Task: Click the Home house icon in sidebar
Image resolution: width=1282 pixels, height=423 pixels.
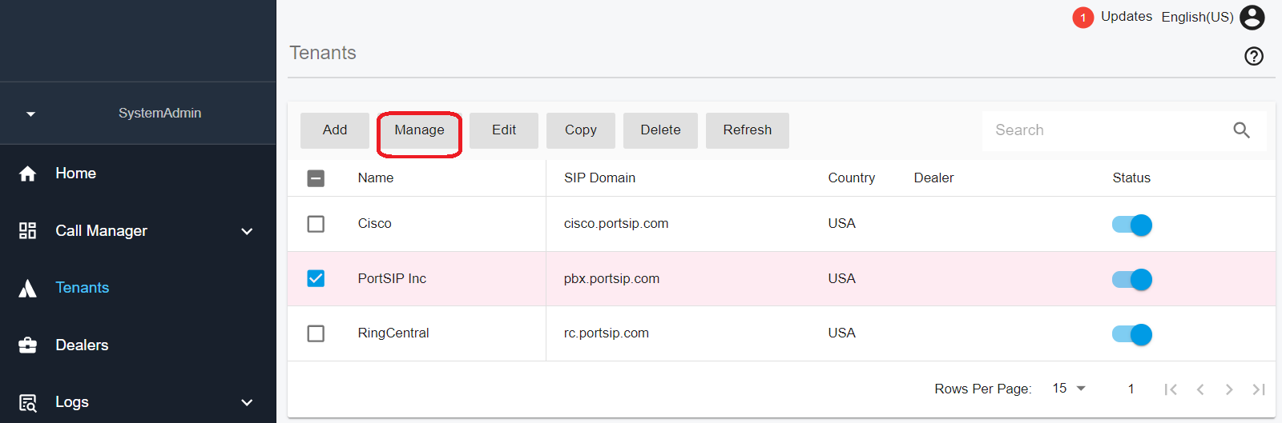Action: 27,174
